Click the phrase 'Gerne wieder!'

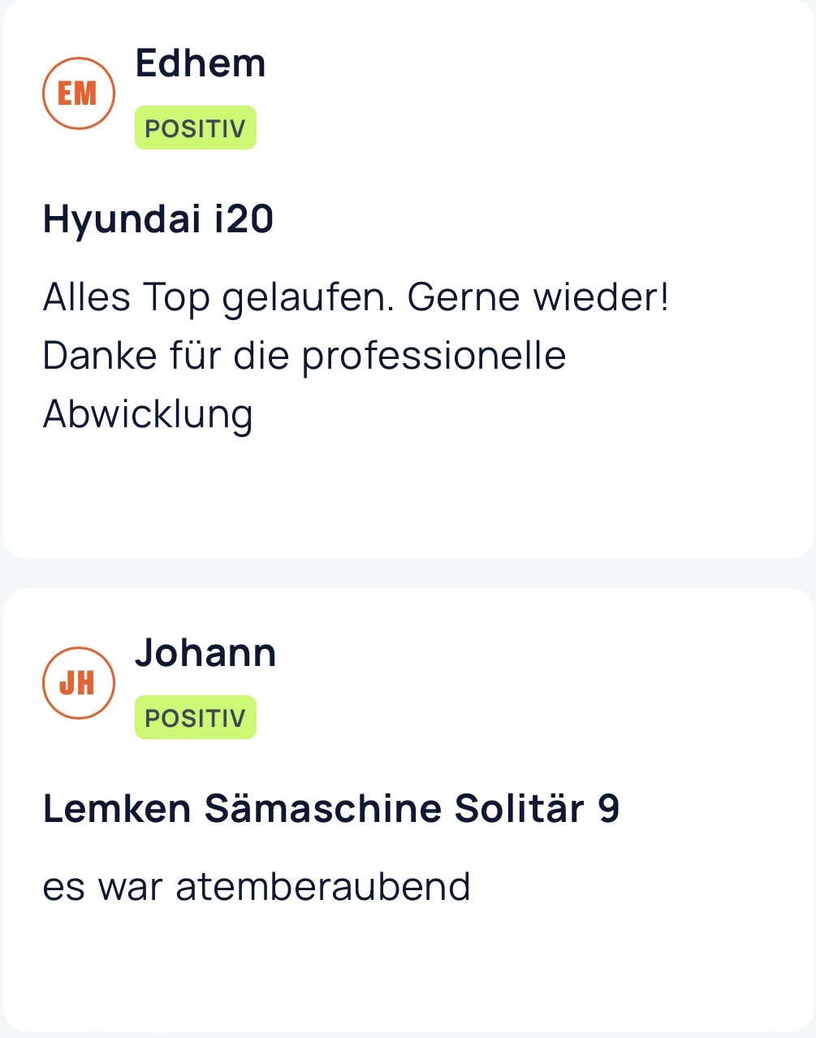point(538,297)
